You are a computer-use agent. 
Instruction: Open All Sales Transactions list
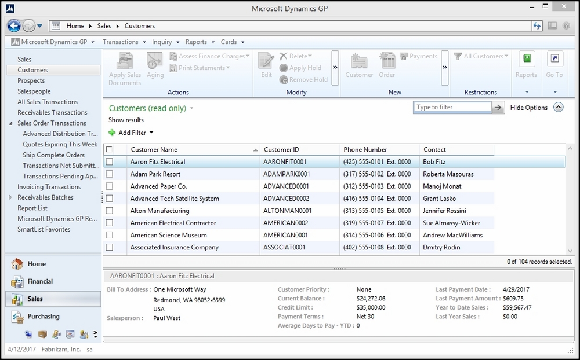click(48, 102)
